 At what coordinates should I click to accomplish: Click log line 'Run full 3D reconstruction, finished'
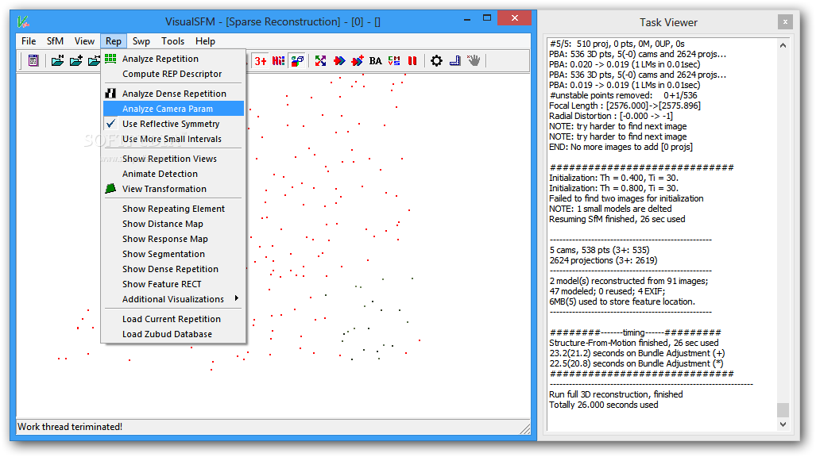click(x=616, y=394)
